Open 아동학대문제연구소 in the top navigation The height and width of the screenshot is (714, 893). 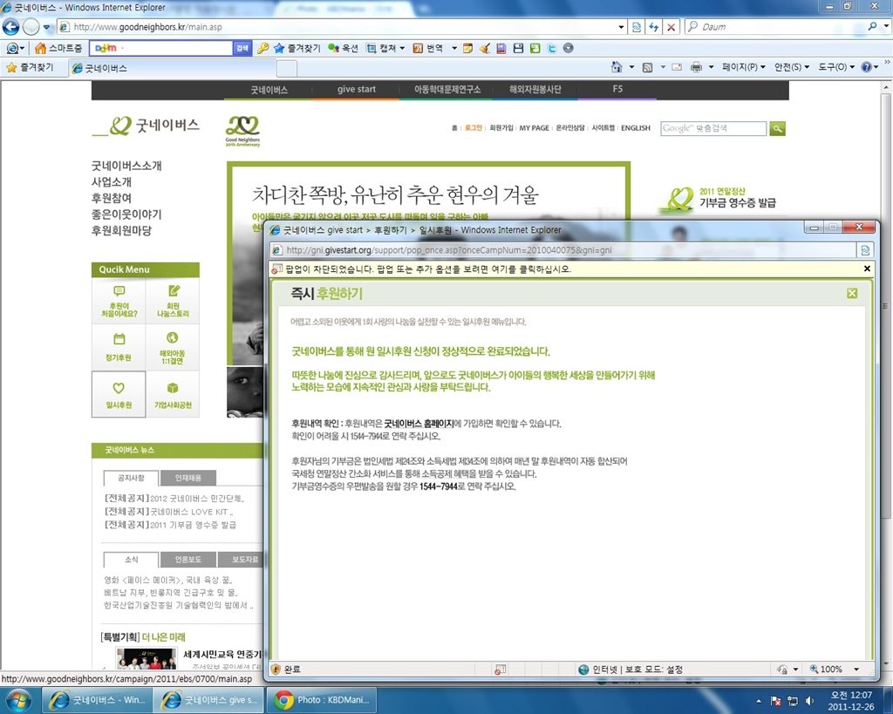point(447,90)
